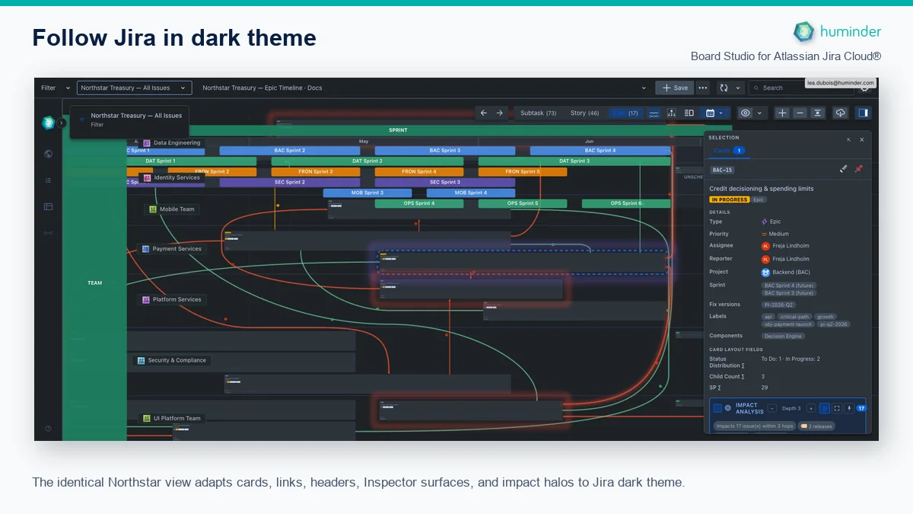Screen dimensions: 913x514
Task: Toggle the Subtask (73) level filter
Action: tap(538, 113)
